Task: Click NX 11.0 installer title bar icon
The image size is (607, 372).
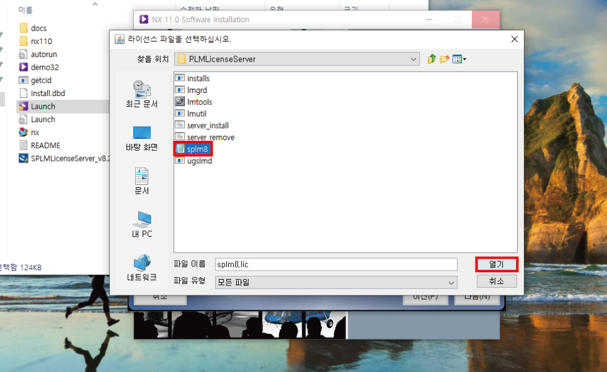Action: coord(144,19)
